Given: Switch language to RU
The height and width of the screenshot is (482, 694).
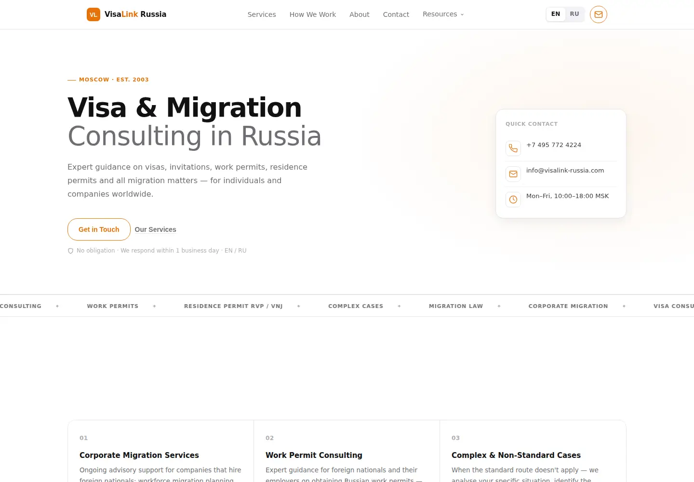Looking at the screenshot, I should pos(574,14).
